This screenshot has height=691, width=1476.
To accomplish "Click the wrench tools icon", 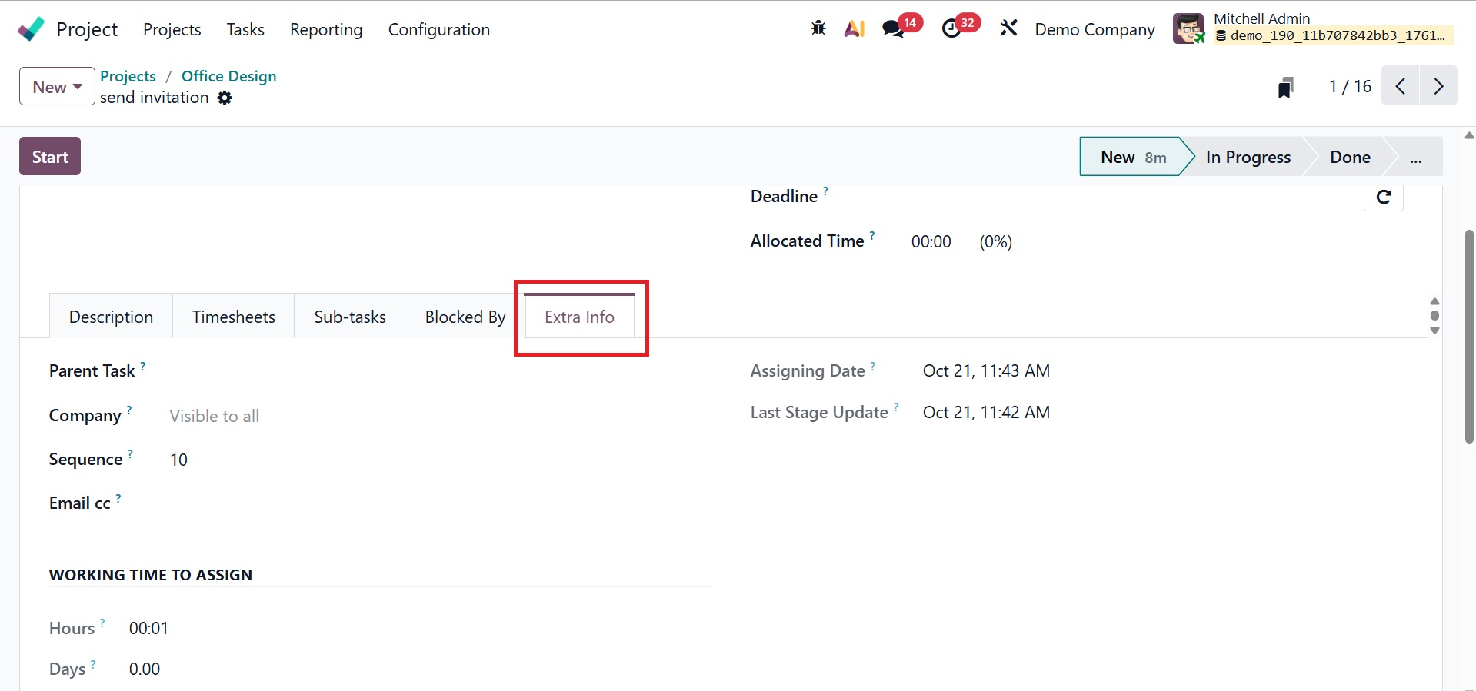I will [x=1008, y=29].
